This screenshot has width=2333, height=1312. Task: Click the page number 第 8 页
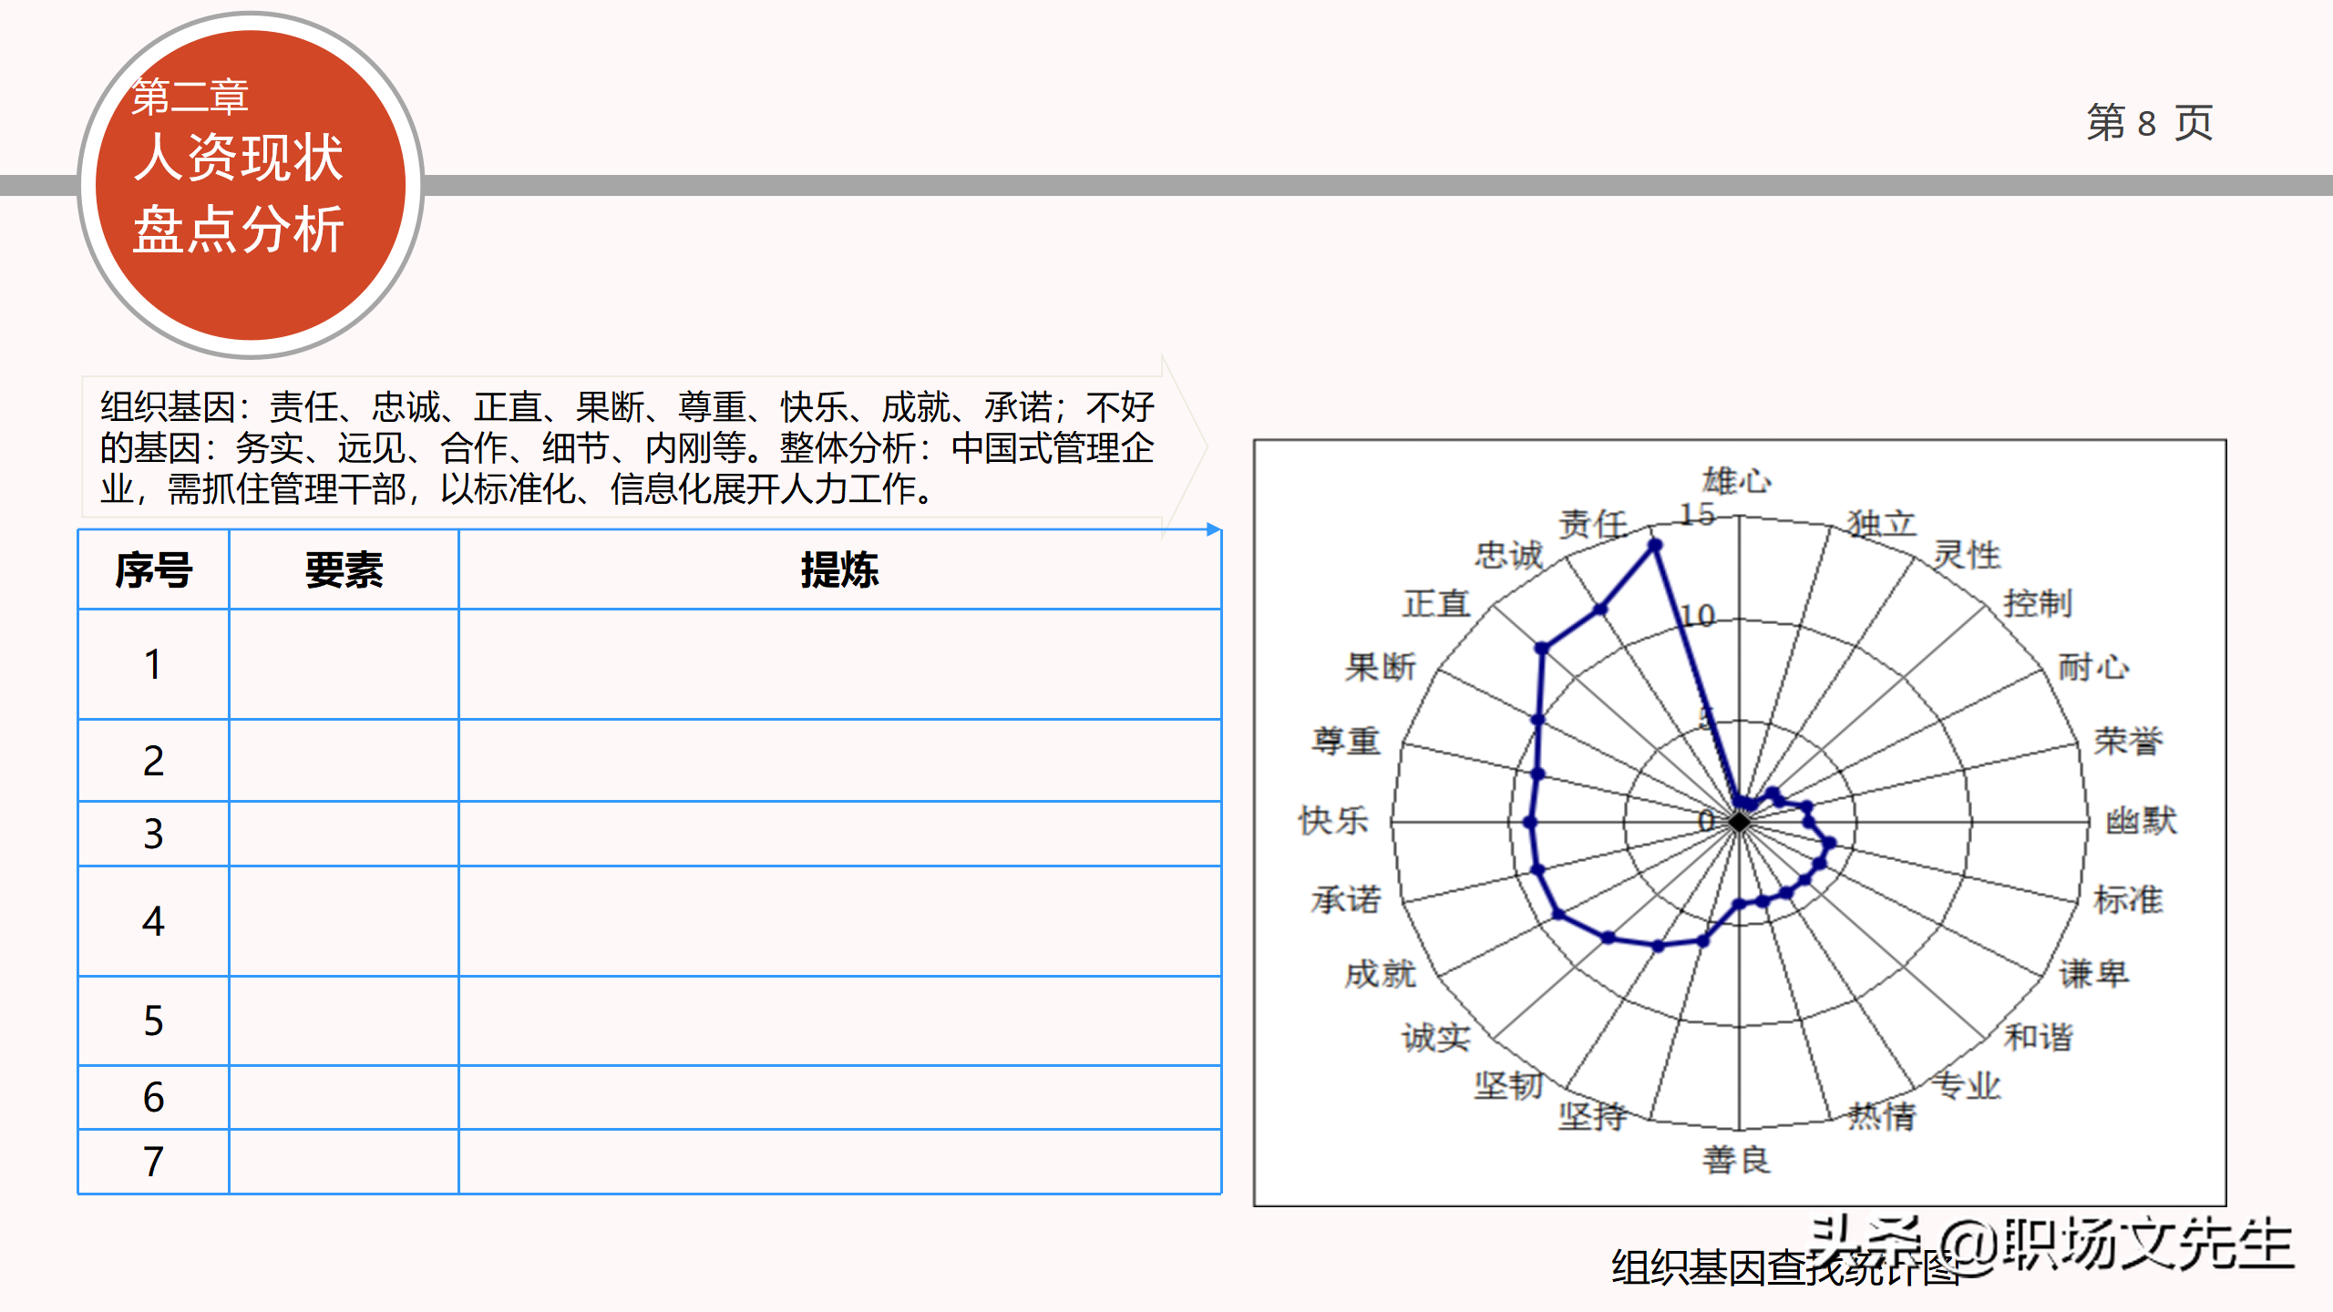(2149, 123)
